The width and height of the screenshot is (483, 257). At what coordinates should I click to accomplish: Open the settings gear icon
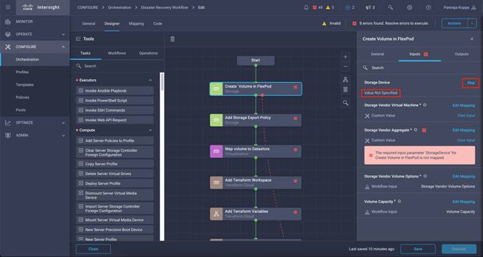click(x=409, y=8)
